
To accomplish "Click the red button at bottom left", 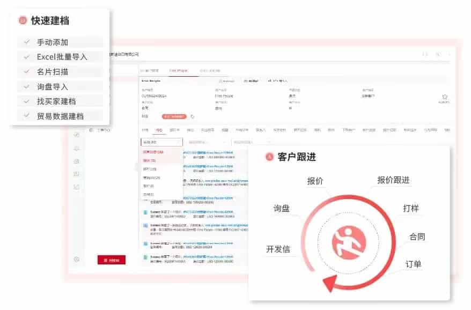I will (x=111, y=260).
